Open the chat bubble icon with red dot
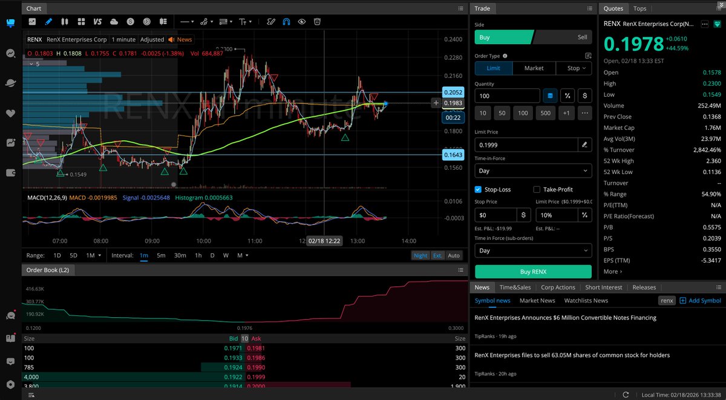 pos(10,315)
